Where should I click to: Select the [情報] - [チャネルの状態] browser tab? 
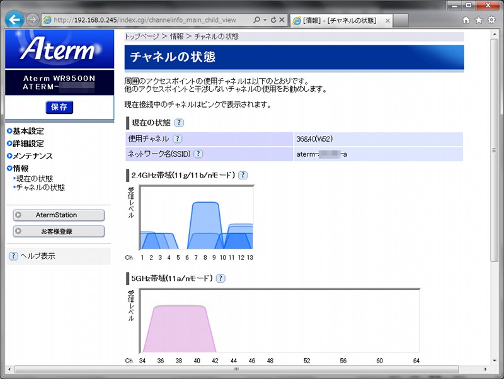point(339,20)
